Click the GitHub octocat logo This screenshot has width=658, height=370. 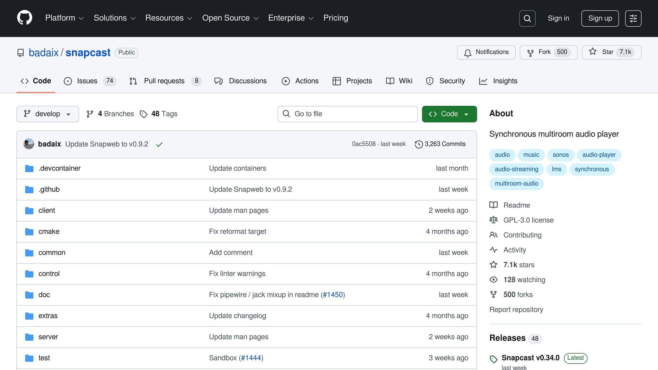point(24,18)
